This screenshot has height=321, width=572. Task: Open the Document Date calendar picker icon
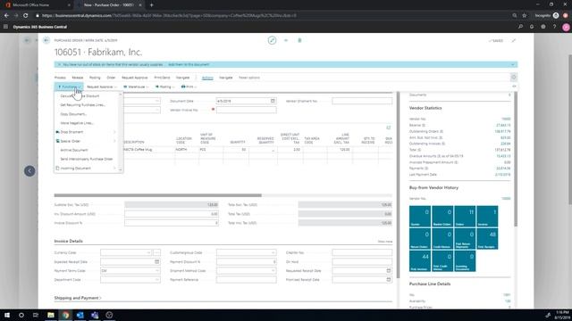pyautogui.click(x=273, y=101)
